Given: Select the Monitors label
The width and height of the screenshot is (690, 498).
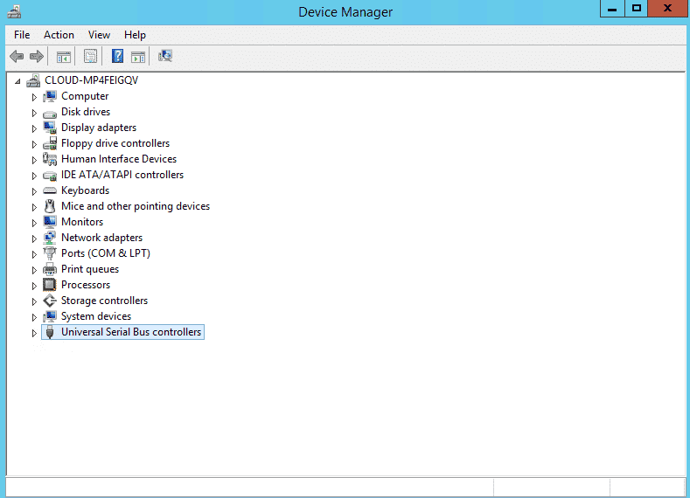Looking at the screenshot, I should 82,222.
